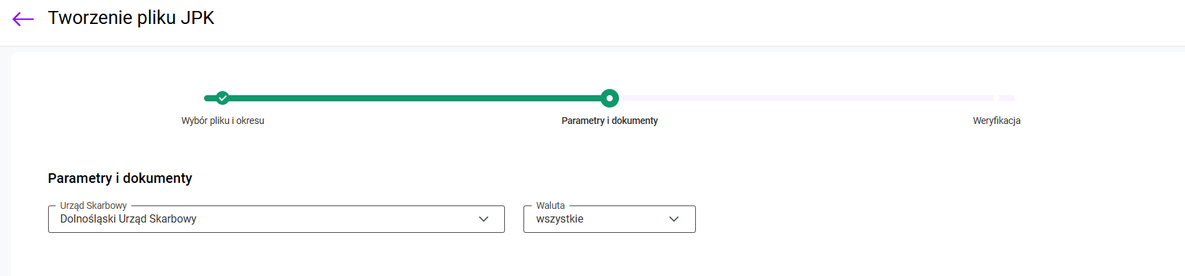This screenshot has width=1185, height=276.
Task: Click the 'Urząd Skarbowy' field label
Action: click(x=93, y=205)
